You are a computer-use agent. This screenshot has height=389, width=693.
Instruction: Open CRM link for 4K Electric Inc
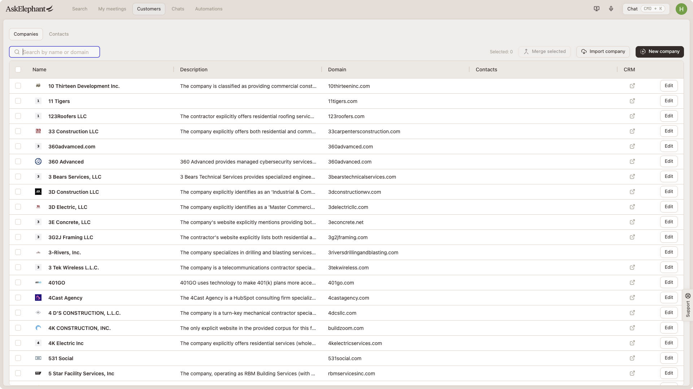click(x=632, y=343)
